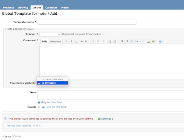Screen dimensions: 184x140
Task: Insert an unordered bullet list
Action: click(110, 41)
